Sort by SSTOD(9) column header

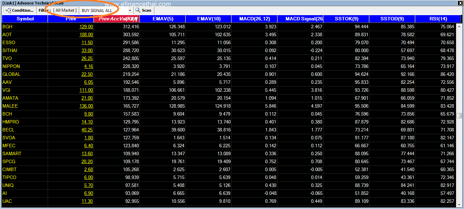point(392,19)
